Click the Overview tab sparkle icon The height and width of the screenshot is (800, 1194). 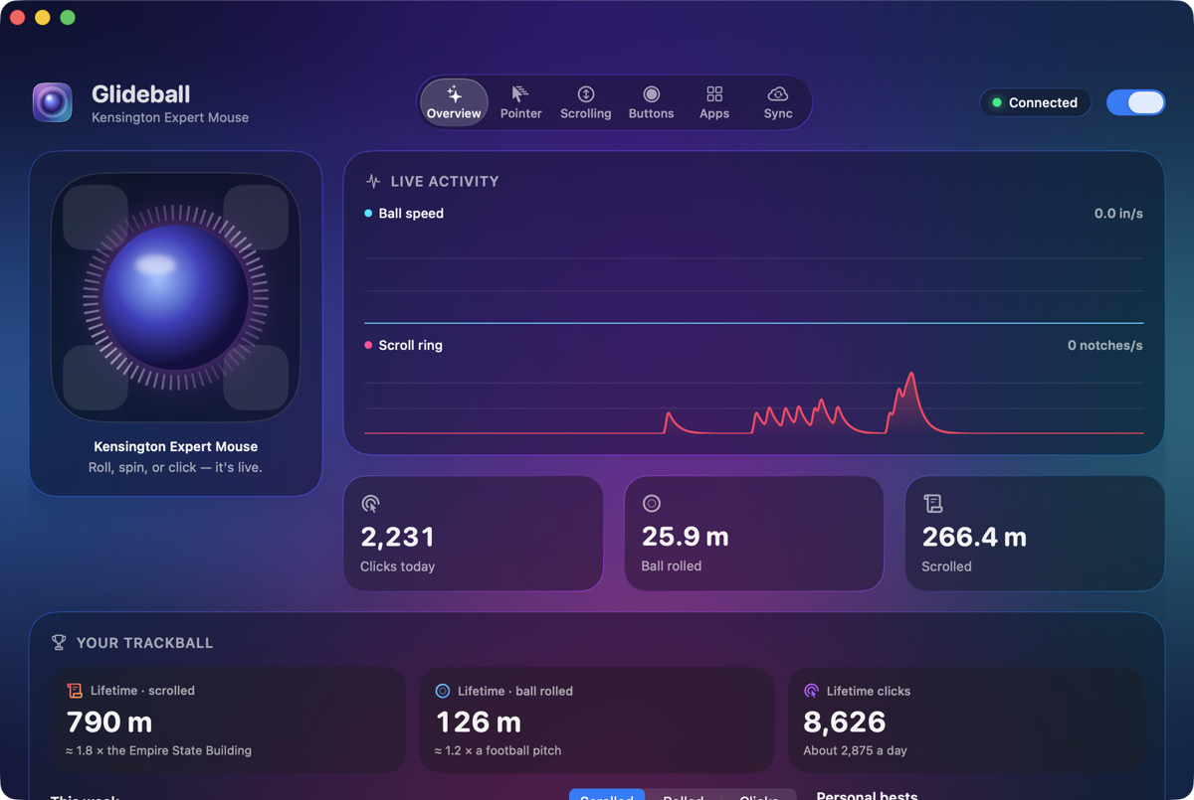pos(454,93)
